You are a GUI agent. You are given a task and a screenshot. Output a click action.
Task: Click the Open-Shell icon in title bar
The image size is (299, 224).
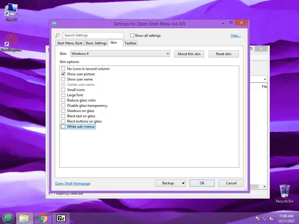[54, 24]
